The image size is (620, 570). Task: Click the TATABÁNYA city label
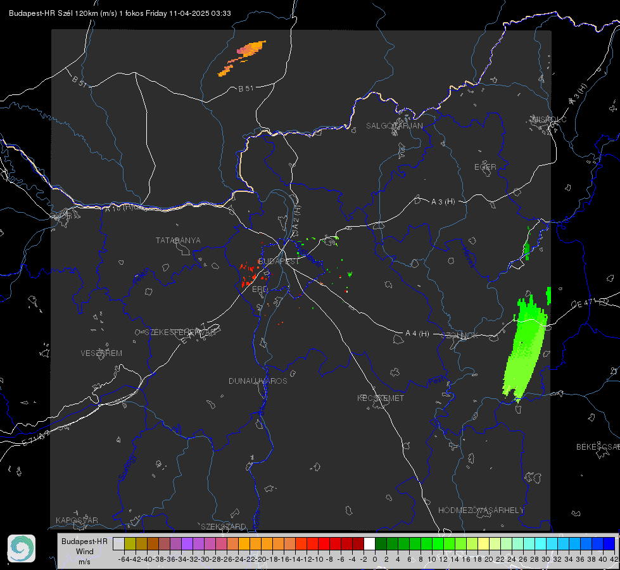(x=178, y=241)
